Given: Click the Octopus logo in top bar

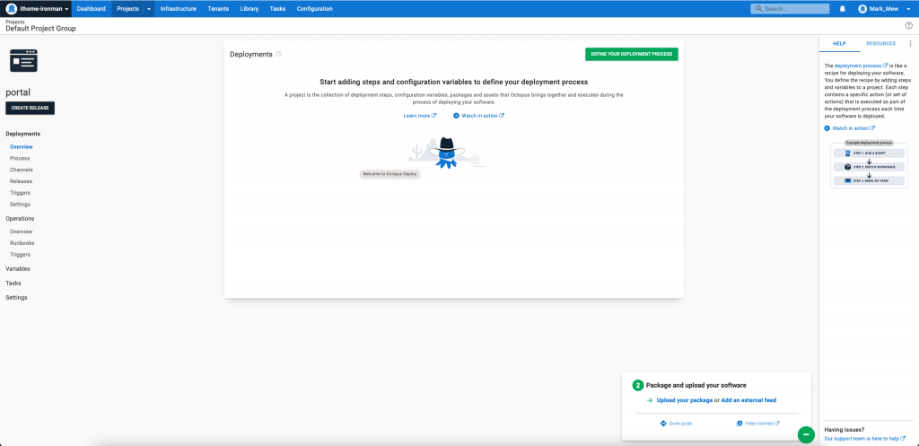Looking at the screenshot, I should (12, 9).
